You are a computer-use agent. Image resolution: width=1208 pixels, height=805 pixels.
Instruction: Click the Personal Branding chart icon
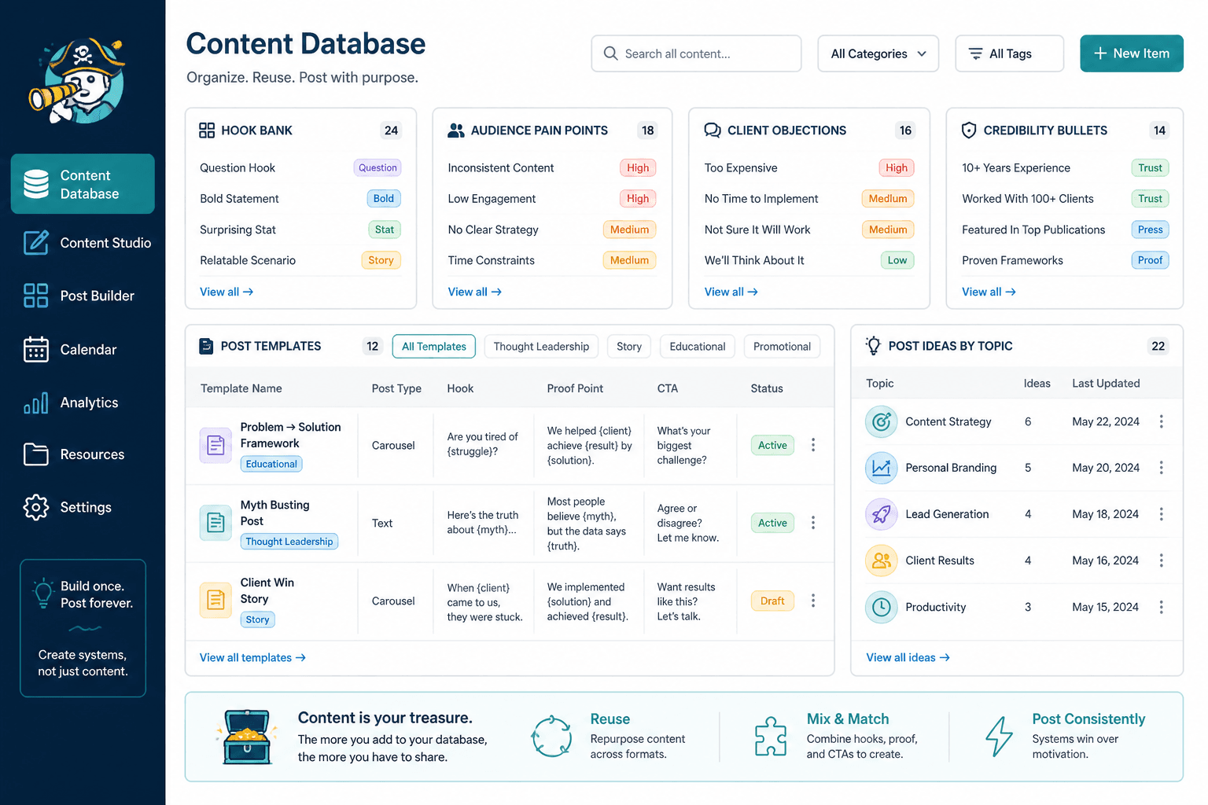(882, 468)
